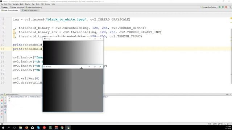Image resolution: width=232 pixels, height=130 pixels.
Task: Switch to the black_to_white.jpeg editor tab
Action: [x=30, y=10]
